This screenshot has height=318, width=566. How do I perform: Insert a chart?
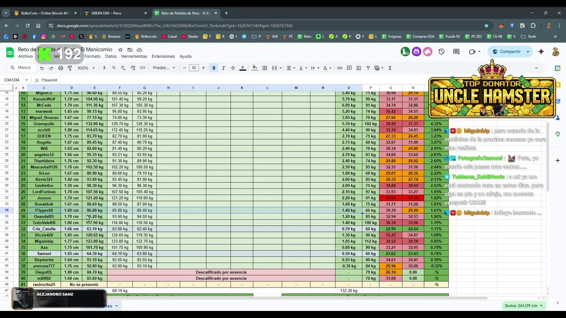(359, 68)
